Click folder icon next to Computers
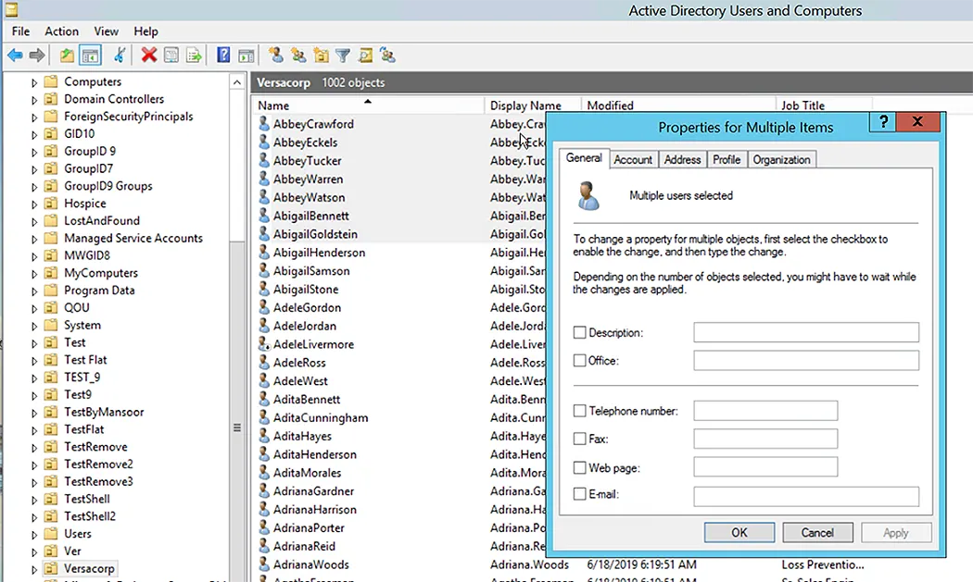 (52, 81)
